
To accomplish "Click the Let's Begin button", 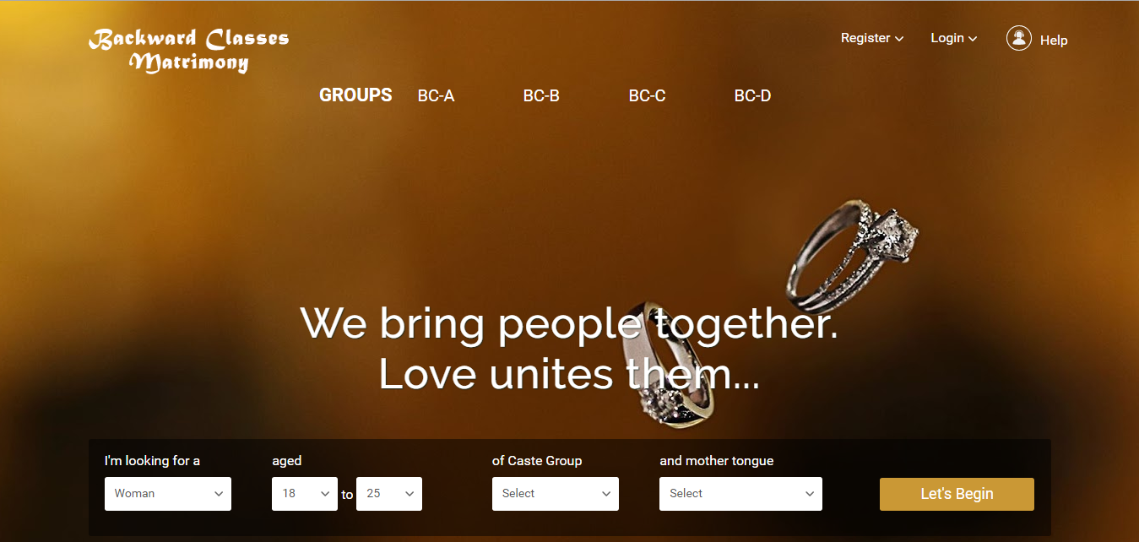I will [957, 494].
